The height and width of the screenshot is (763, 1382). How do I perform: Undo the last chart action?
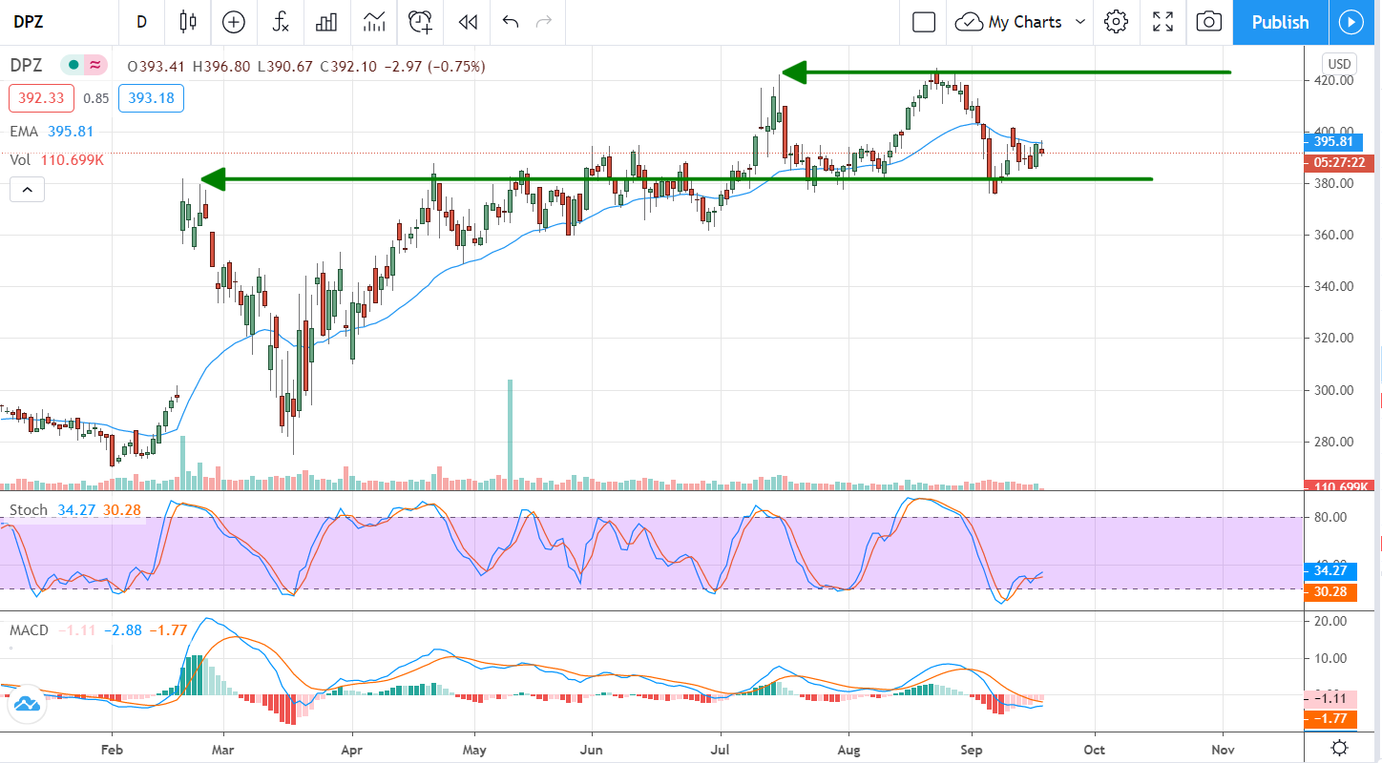[x=511, y=22]
